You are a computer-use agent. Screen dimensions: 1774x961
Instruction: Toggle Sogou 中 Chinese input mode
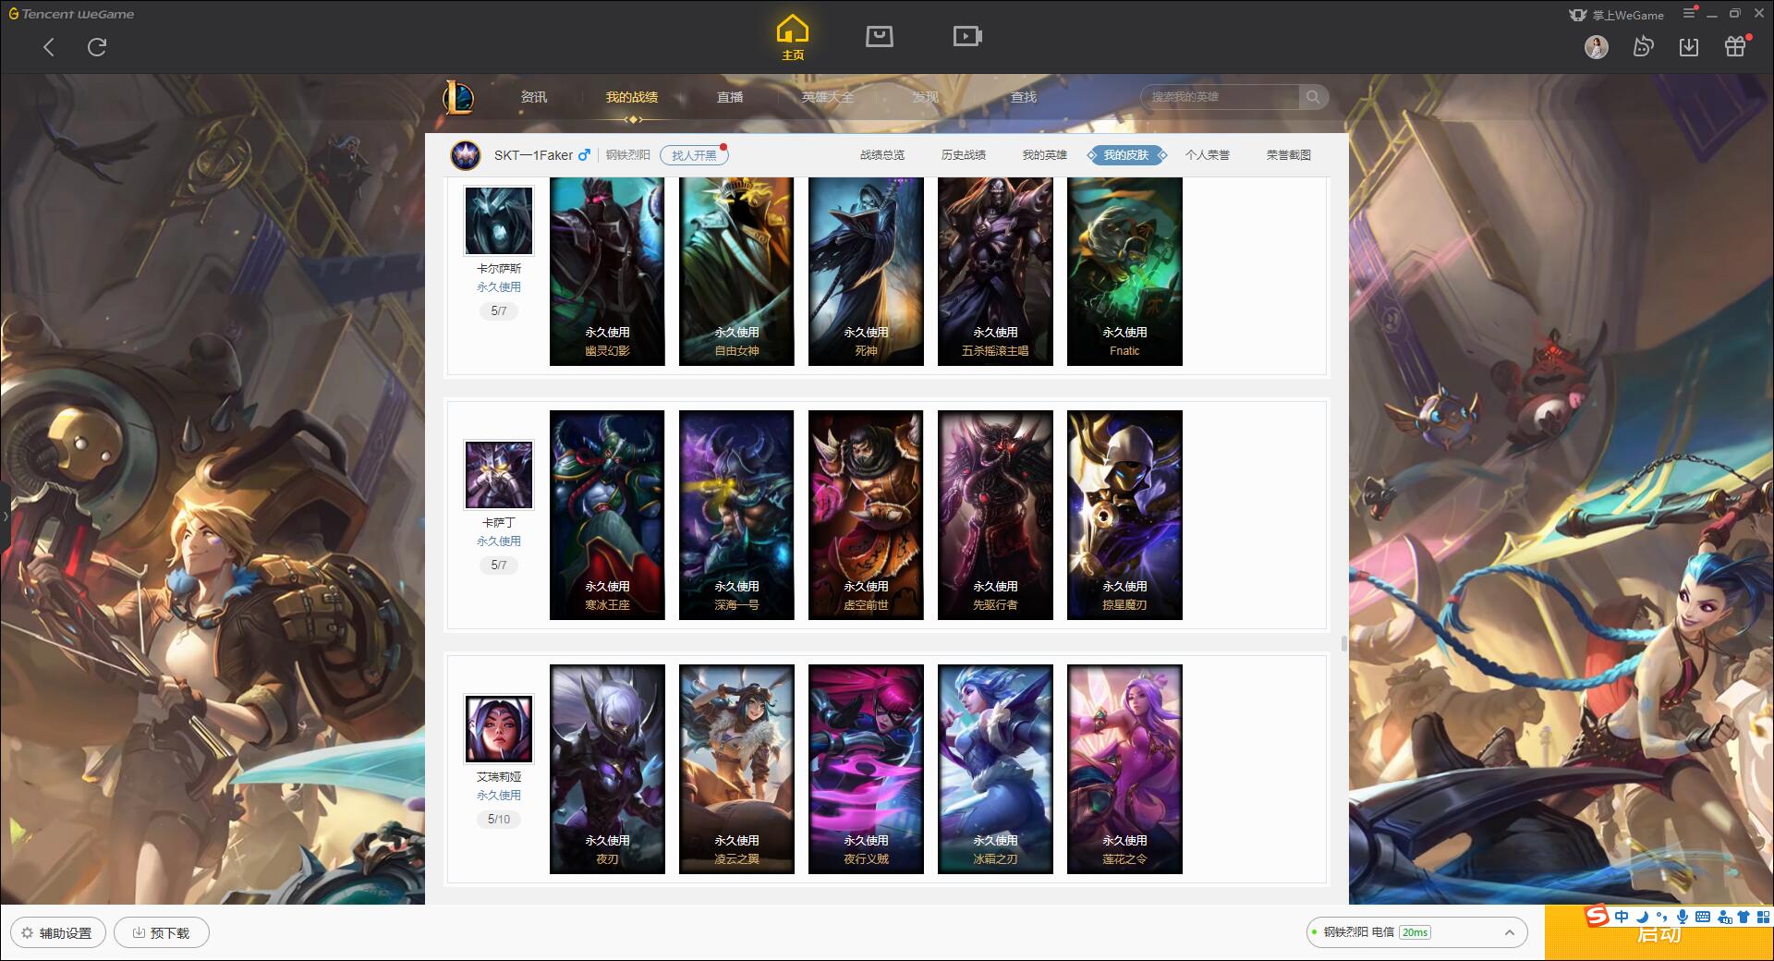click(x=1622, y=917)
